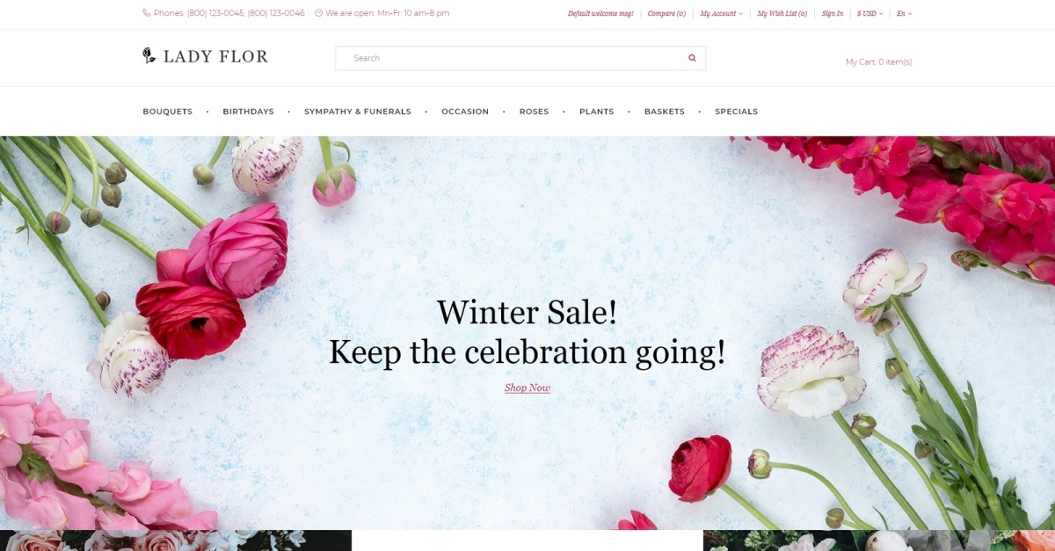This screenshot has width=1055, height=551.
Task: Click the Winter Sale hero banner image
Action: [x=527, y=333]
